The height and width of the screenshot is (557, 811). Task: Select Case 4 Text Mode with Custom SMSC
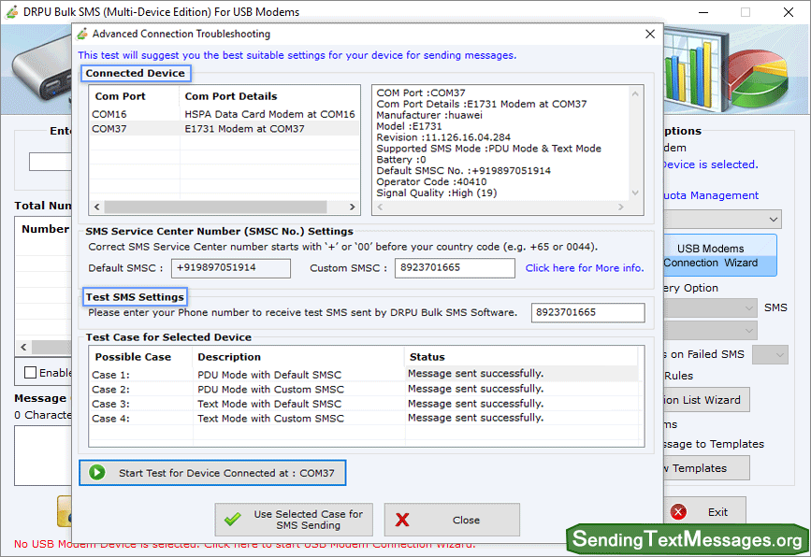click(270, 418)
